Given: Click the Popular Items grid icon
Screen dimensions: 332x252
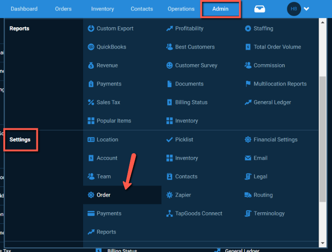Looking at the screenshot, I should [91, 121].
